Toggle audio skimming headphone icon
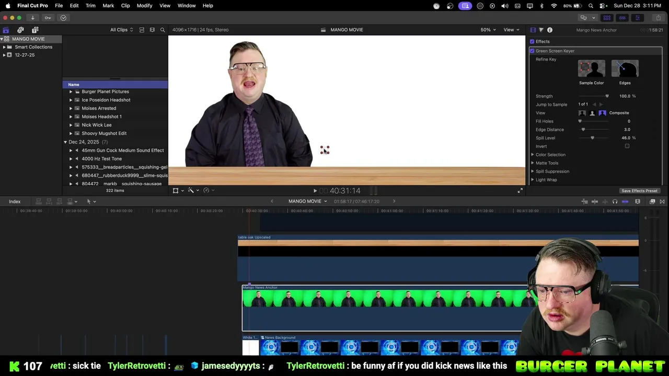The height and width of the screenshot is (376, 669). click(x=615, y=202)
